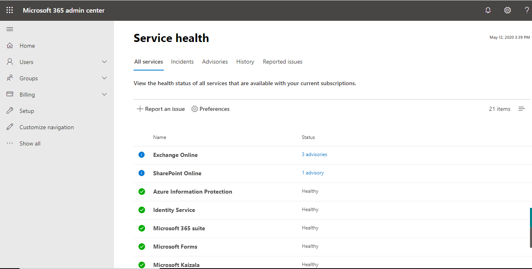Screen dimensions: 532x269
Task: Open the History tab
Action: point(245,62)
